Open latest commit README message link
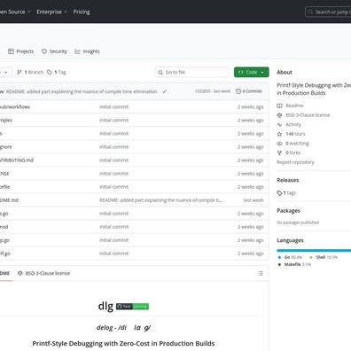This screenshot has height=351, width=351. click(x=82, y=91)
